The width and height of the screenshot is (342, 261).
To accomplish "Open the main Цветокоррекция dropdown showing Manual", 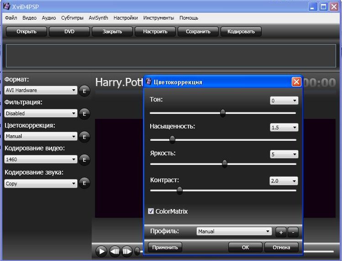I will 41,136.
